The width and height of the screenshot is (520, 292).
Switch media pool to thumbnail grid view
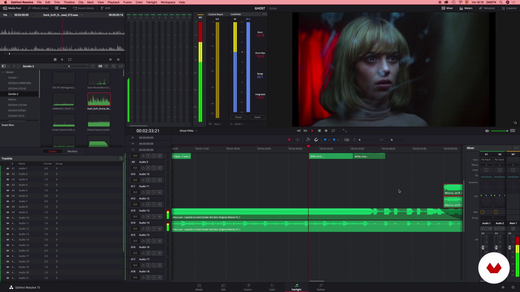pyautogui.click(x=100, y=66)
